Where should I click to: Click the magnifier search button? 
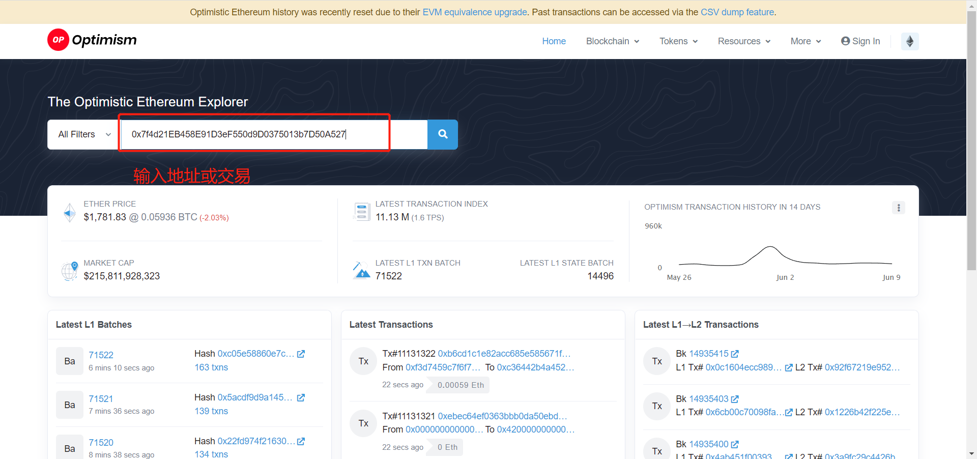pos(442,134)
